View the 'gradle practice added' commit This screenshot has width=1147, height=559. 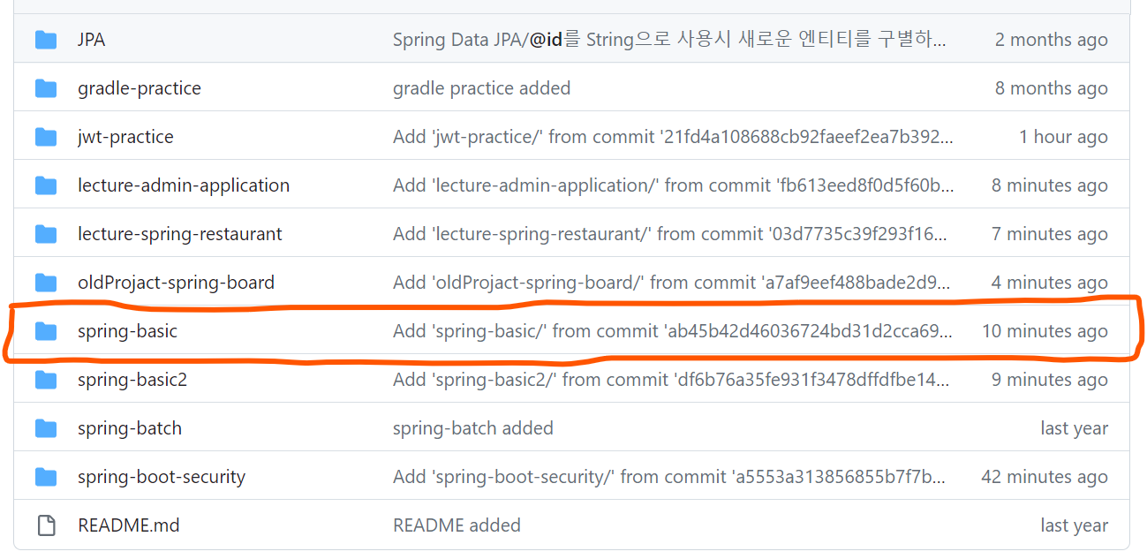click(x=481, y=88)
